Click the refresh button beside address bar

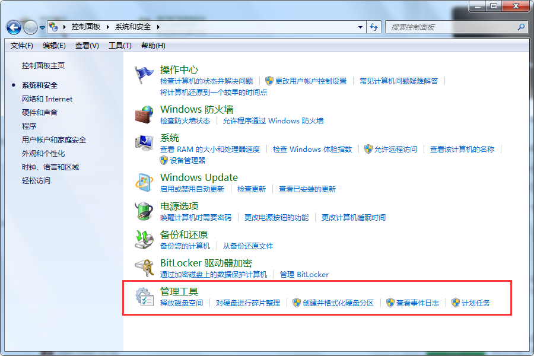pyautogui.click(x=374, y=27)
